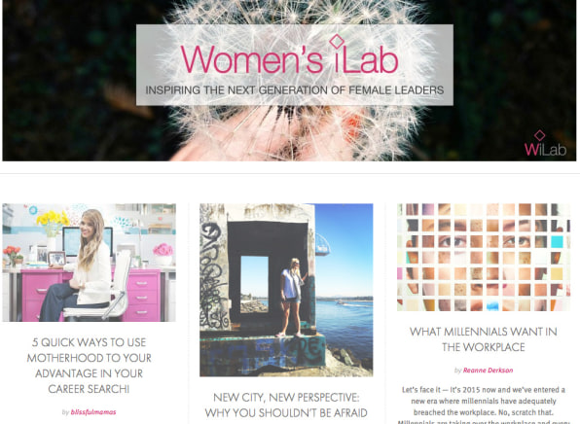Click the tagline about female leaders

[295, 90]
